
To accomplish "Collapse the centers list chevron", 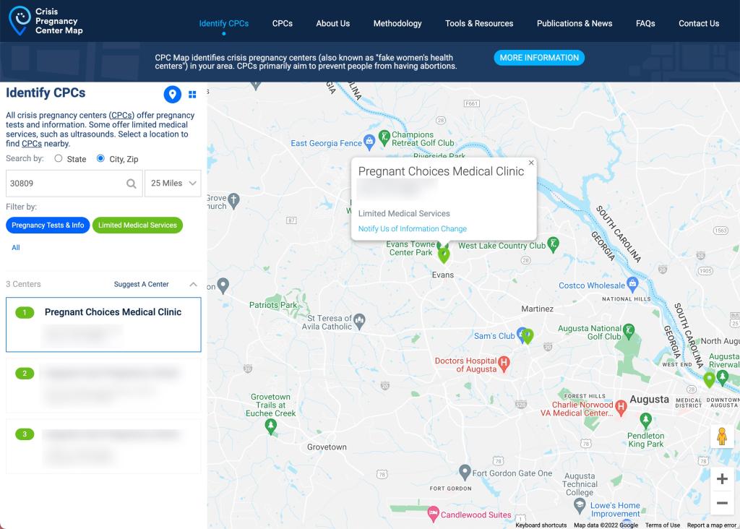I will pyautogui.click(x=193, y=285).
